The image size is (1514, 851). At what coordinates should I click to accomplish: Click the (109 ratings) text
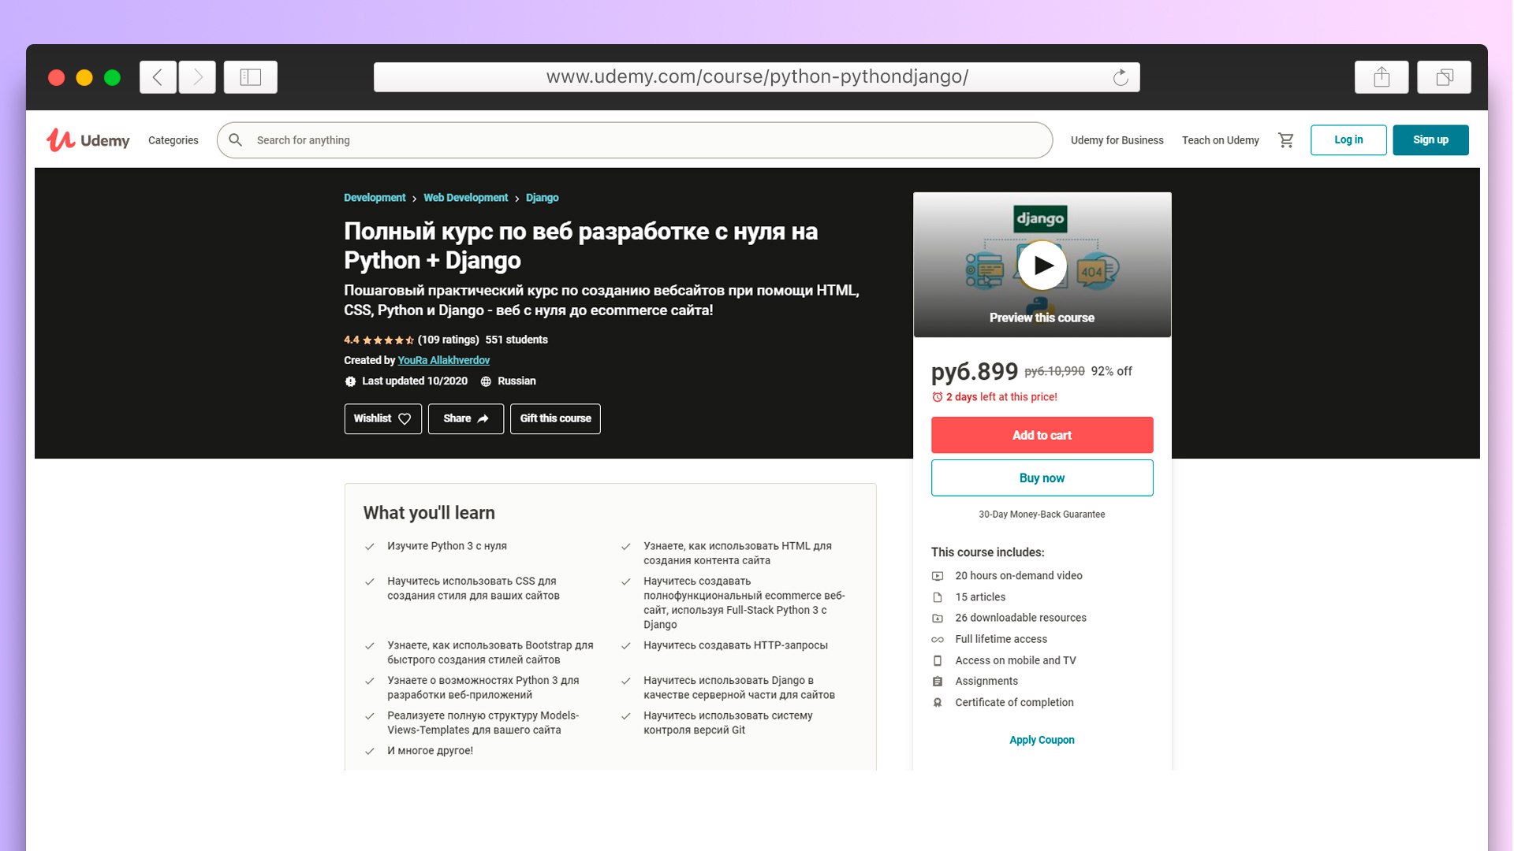coord(449,340)
